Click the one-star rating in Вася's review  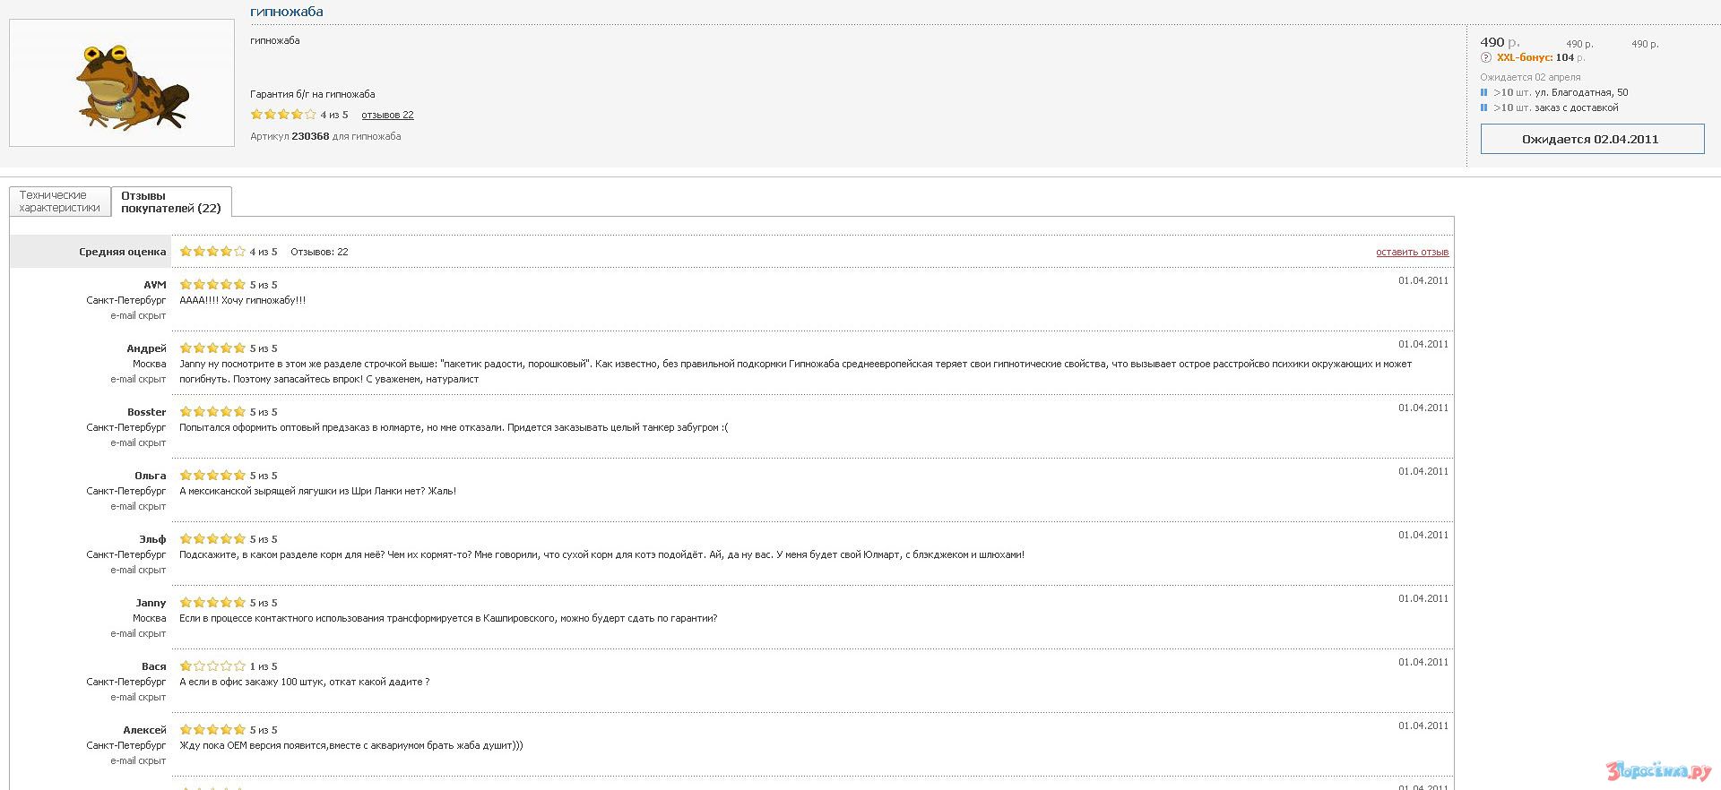212,666
